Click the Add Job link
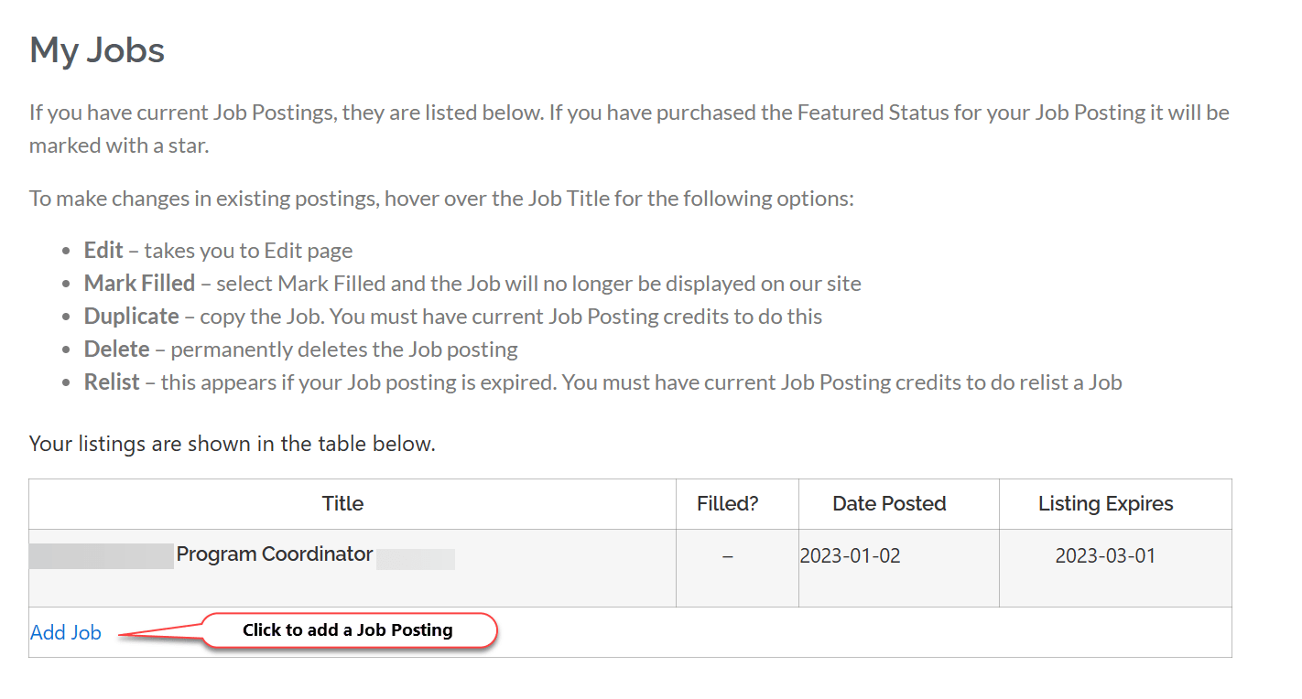The image size is (1302, 699). pos(65,631)
